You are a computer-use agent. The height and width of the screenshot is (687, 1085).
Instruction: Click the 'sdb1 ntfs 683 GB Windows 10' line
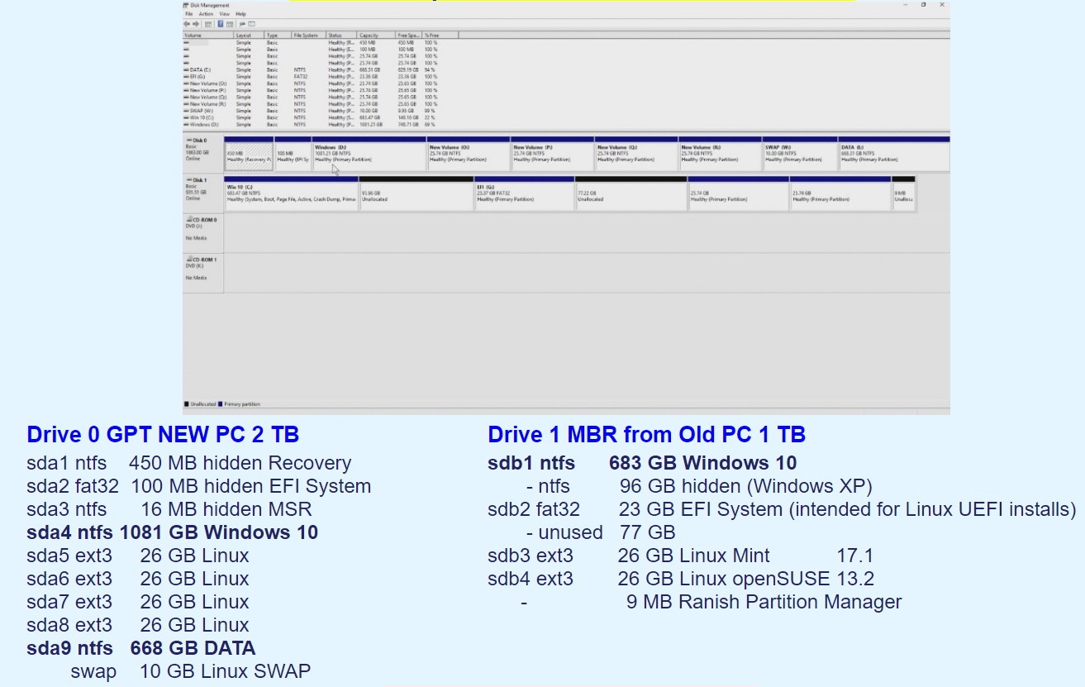[x=642, y=462]
